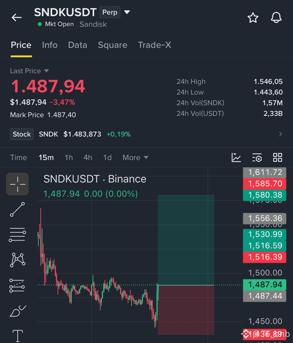Switch to the Price tab

click(21, 45)
